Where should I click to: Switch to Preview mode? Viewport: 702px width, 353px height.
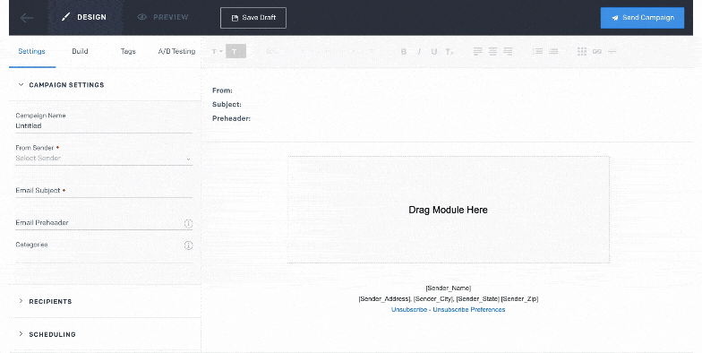(x=163, y=17)
